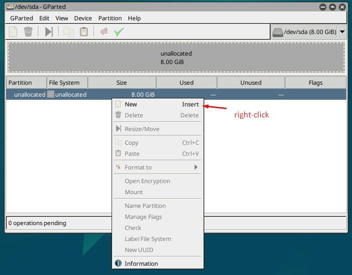Open the View menu
The width and height of the screenshot is (352, 275).
point(62,18)
